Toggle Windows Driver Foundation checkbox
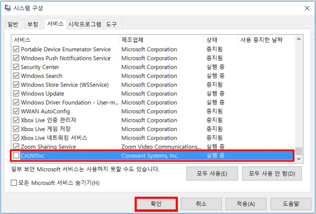316x214 pixels. (x=16, y=103)
